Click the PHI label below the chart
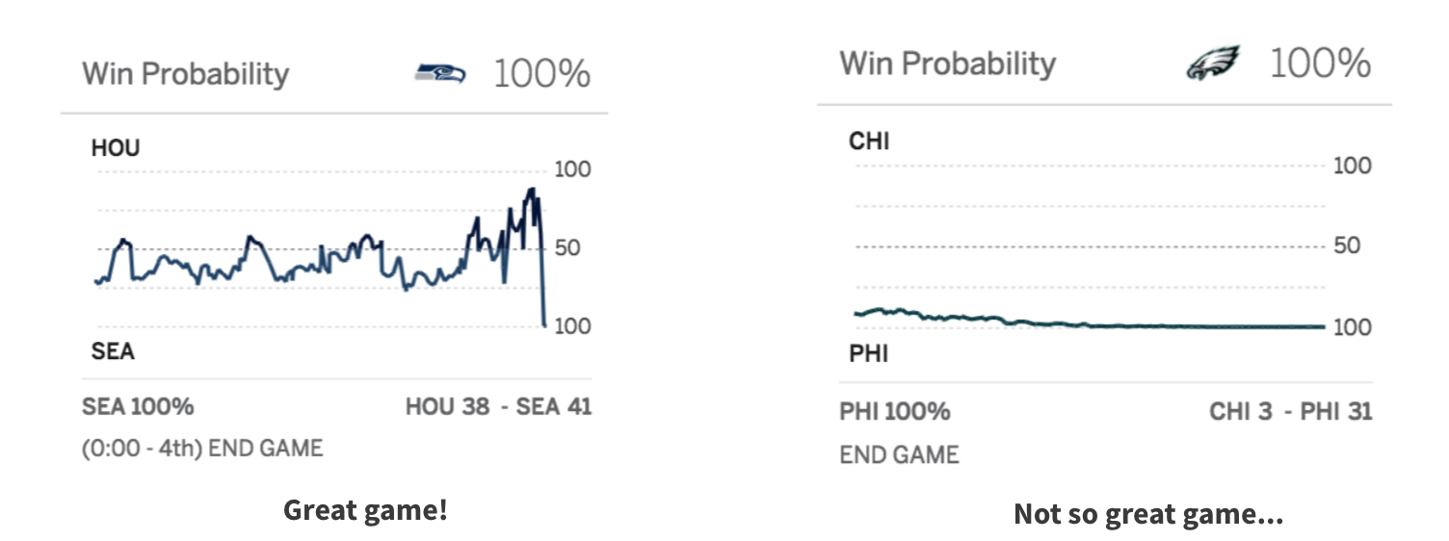1449x541 pixels. click(868, 354)
